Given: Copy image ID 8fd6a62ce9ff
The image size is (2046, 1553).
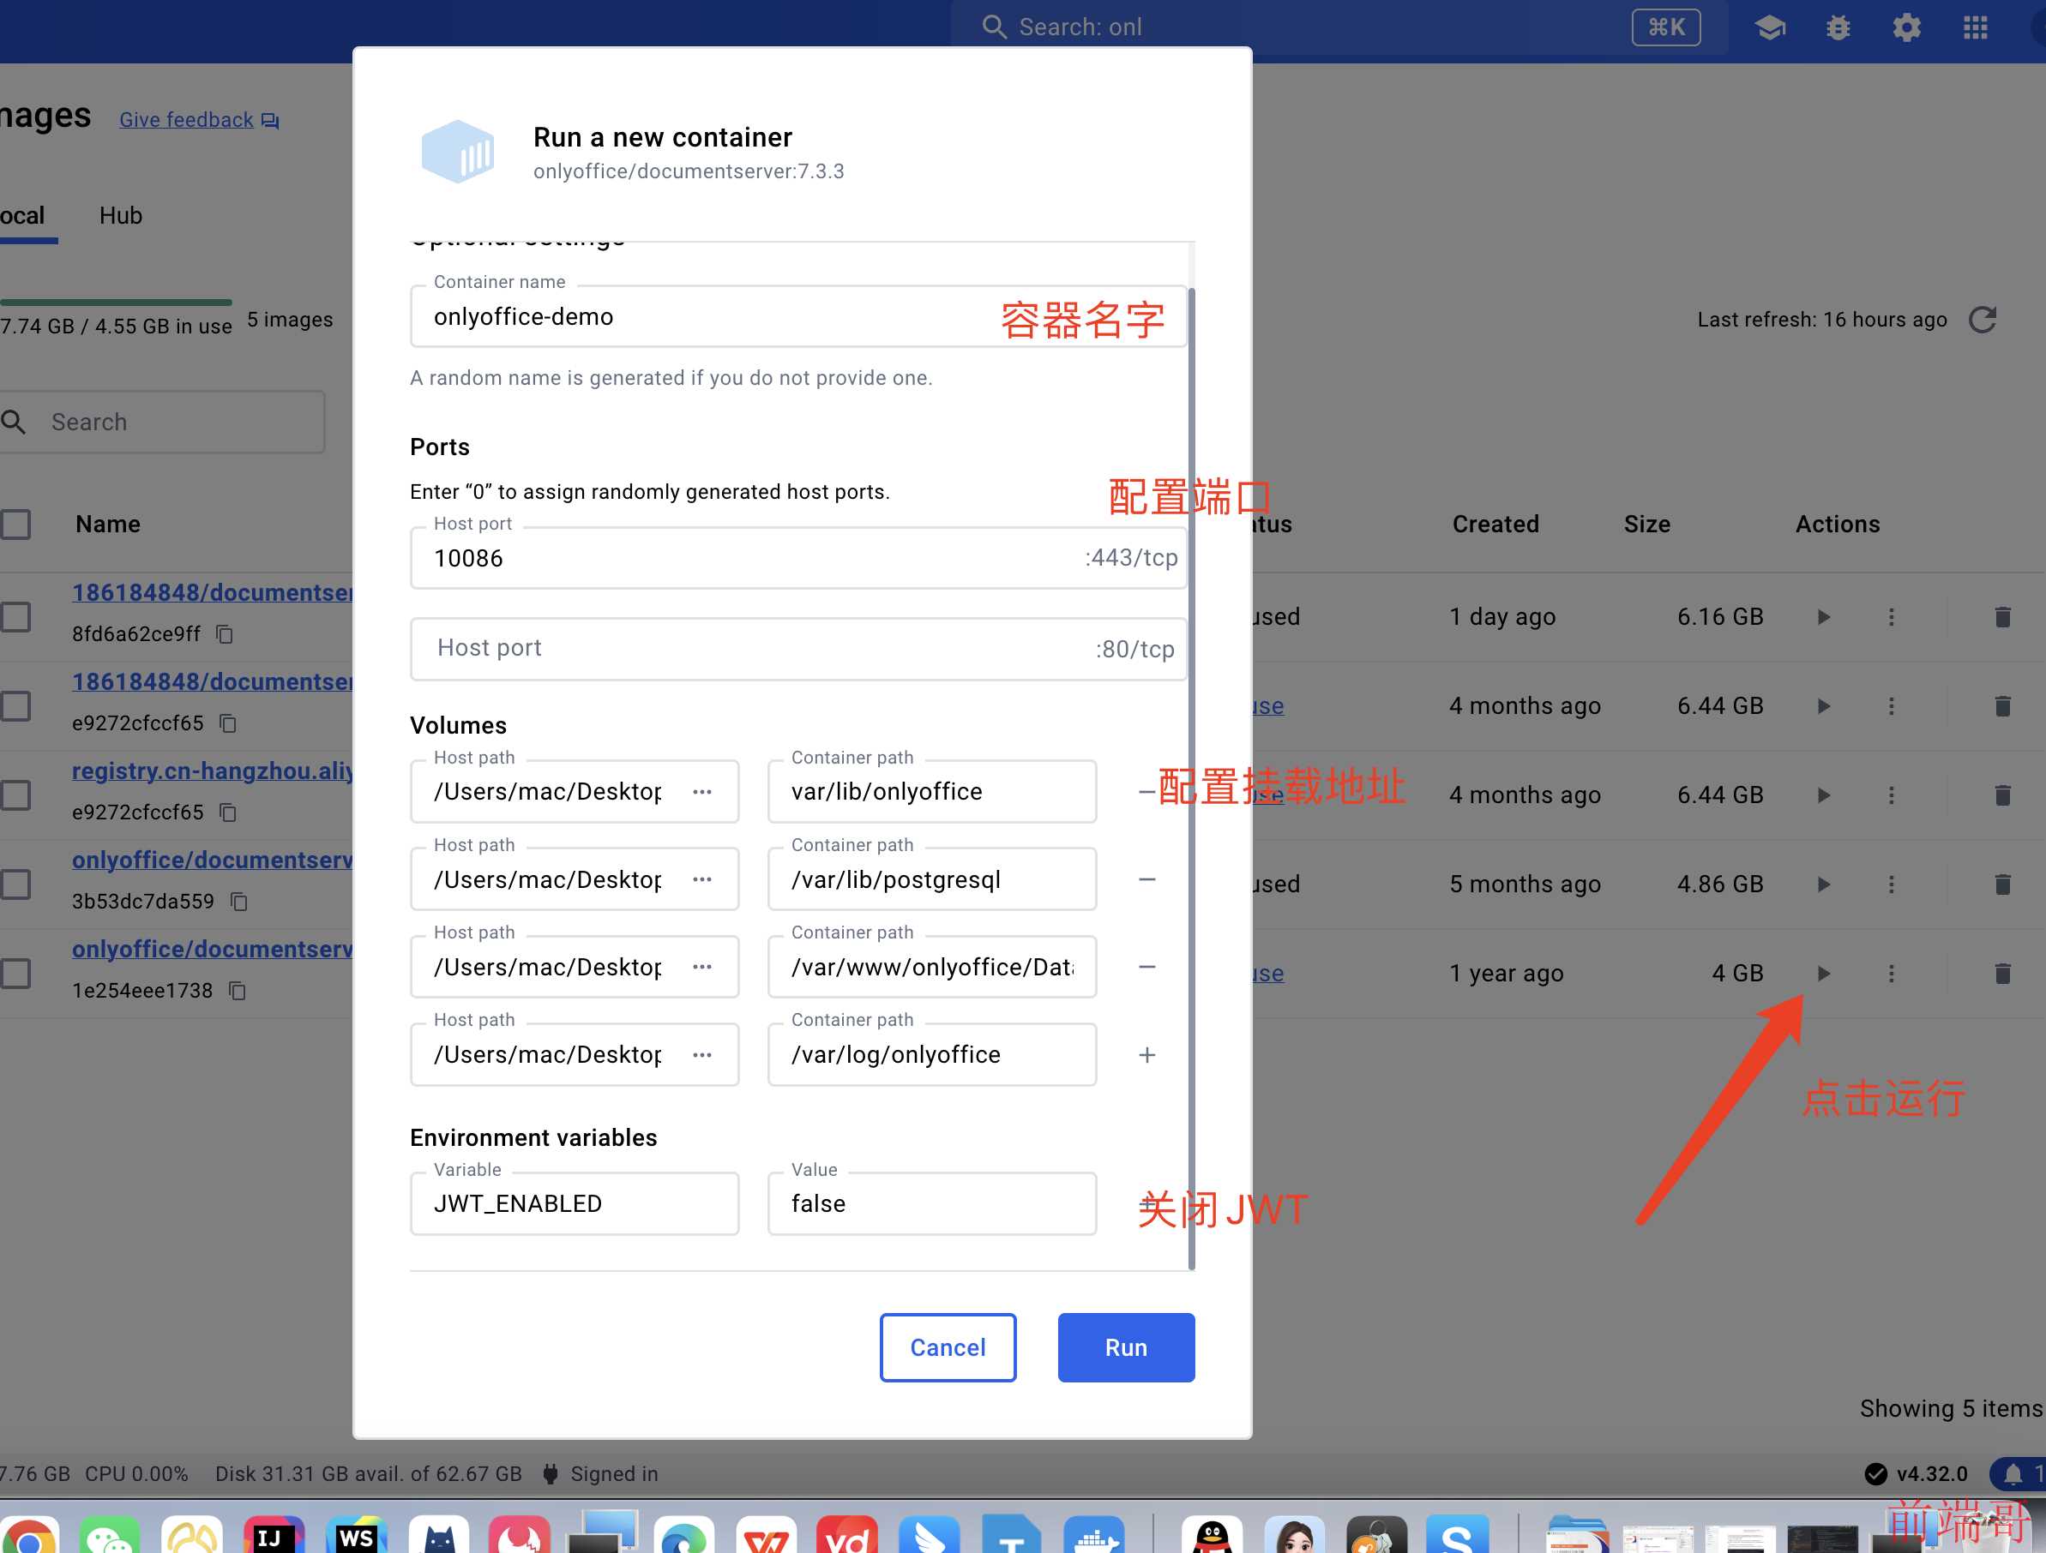Looking at the screenshot, I should click(x=224, y=634).
